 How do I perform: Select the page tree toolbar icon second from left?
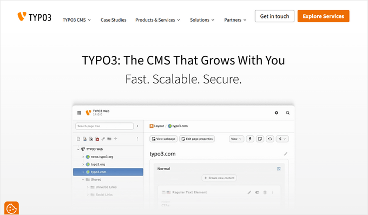85,139
